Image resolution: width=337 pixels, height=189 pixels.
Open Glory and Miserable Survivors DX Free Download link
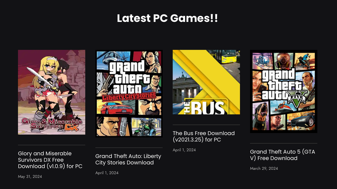(x=50, y=160)
